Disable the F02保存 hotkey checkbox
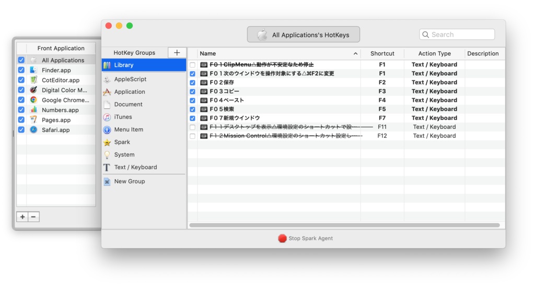 pos(193,82)
